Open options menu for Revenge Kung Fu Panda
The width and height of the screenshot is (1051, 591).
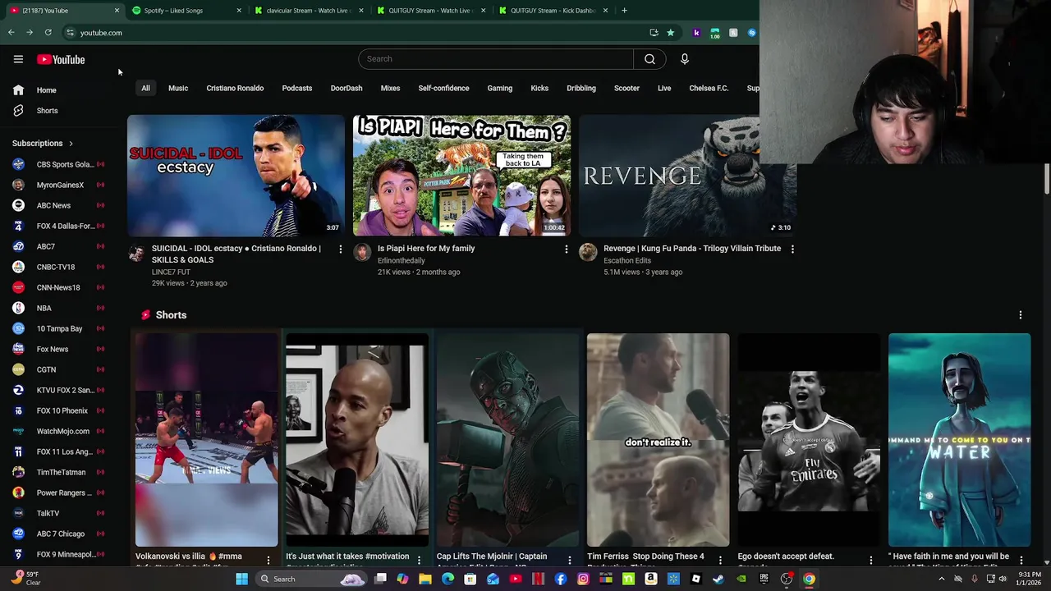792,249
